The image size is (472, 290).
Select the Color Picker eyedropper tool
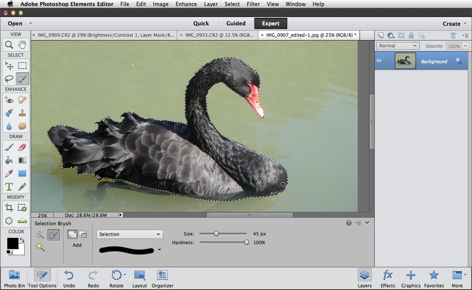coord(9,174)
